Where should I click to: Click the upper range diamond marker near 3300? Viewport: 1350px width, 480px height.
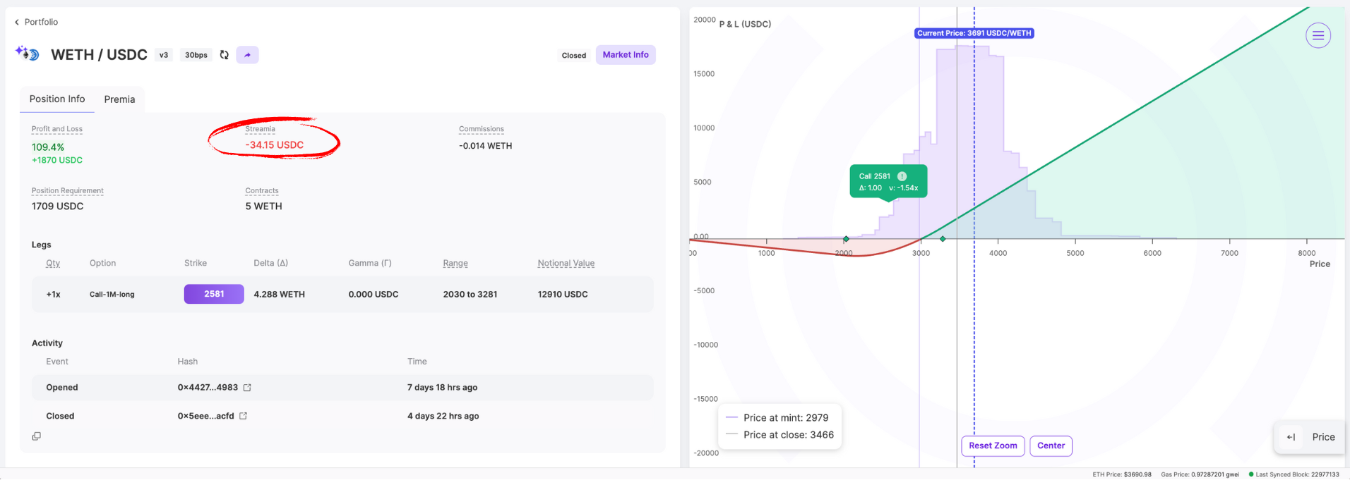point(943,239)
